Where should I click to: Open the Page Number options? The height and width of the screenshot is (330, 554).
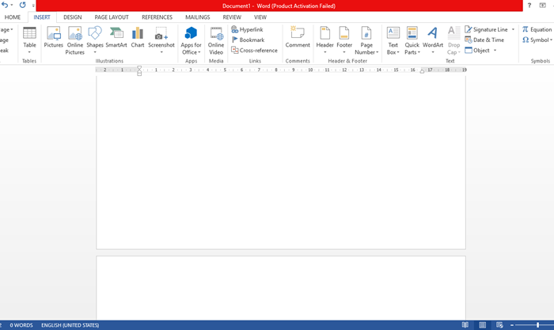(x=366, y=40)
